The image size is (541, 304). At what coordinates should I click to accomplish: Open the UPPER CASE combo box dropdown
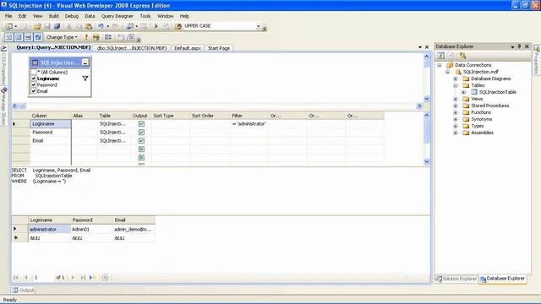pyautogui.click(x=258, y=26)
